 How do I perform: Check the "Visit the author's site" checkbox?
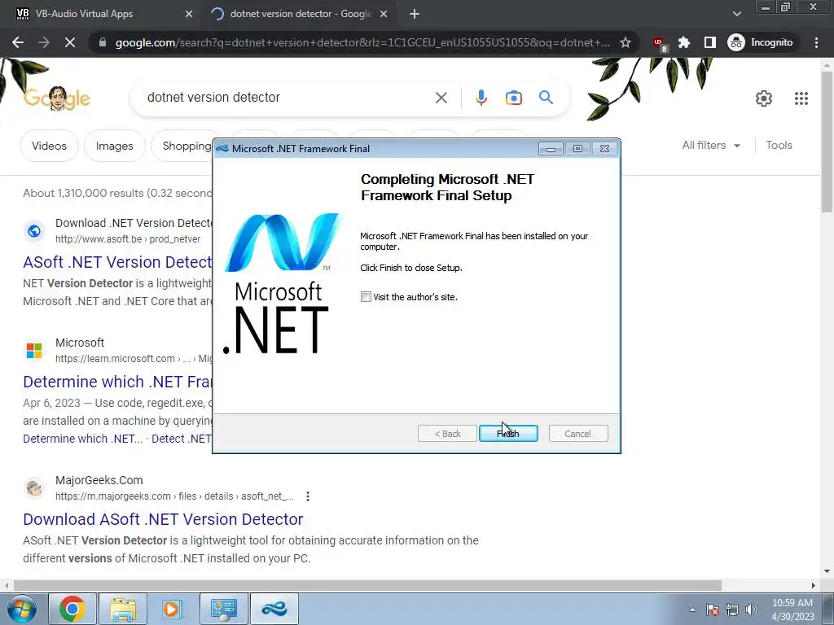coord(366,297)
